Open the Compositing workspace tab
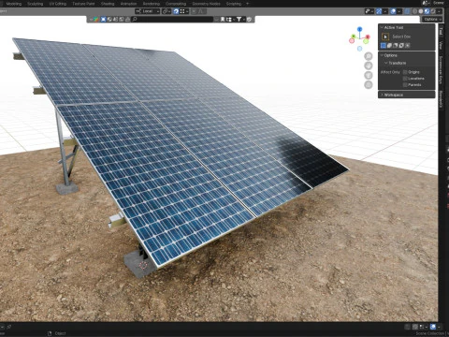This screenshot has width=449, height=337. [176, 4]
